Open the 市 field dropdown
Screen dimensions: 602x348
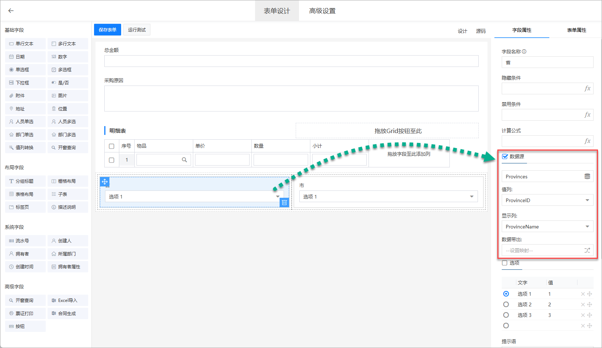[472, 197]
